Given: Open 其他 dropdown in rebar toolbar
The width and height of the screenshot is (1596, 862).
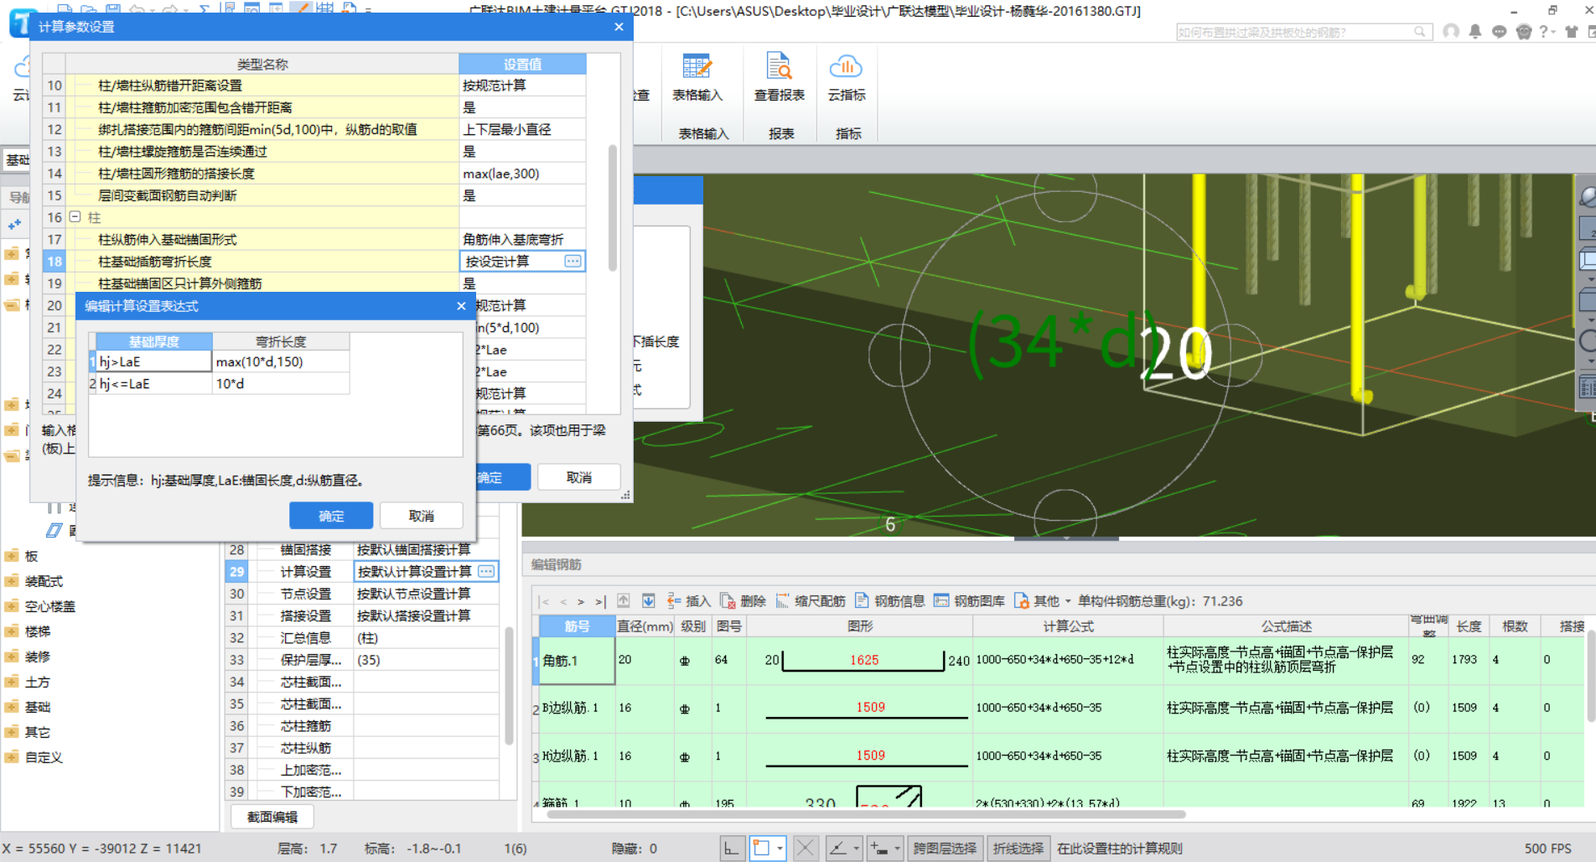Looking at the screenshot, I should [1043, 600].
